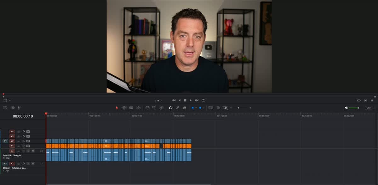This screenshot has width=378, height=185.
Task: Open the flag color dropdown arrow
Action: (196, 108)
